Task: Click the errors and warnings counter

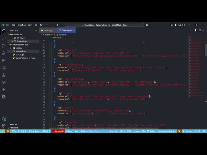Action: point(22,131)
